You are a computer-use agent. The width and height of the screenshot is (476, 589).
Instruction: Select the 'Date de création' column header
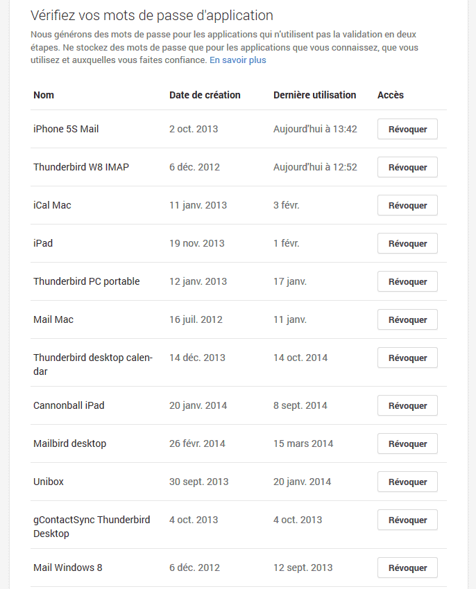(x=205, y=95)
